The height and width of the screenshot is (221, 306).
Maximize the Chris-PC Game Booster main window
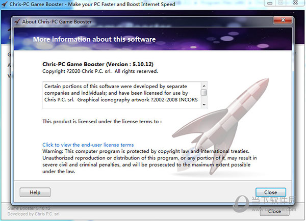[x=280, y=3]
